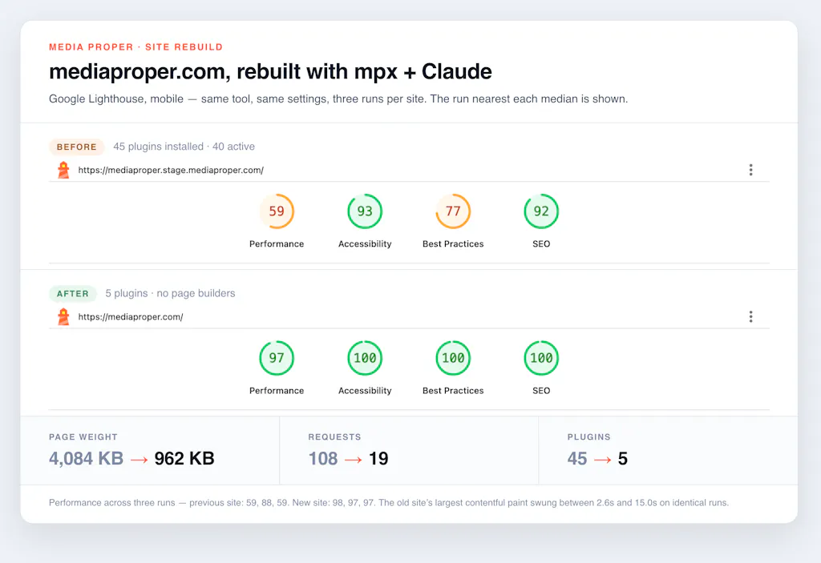Open the three-dot menu in the Before report
Viewport: 821px width, 563px height.
pyautogui.click(x=750, y=170)
